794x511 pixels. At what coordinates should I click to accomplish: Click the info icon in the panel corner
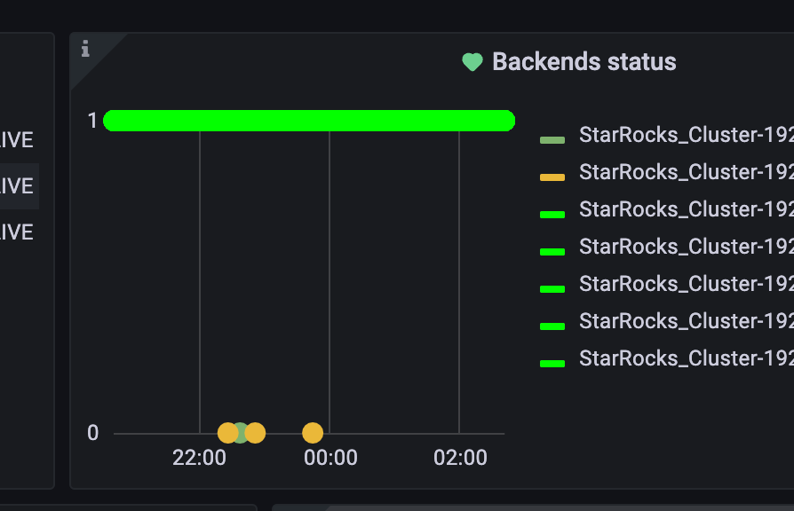[85, 49]
